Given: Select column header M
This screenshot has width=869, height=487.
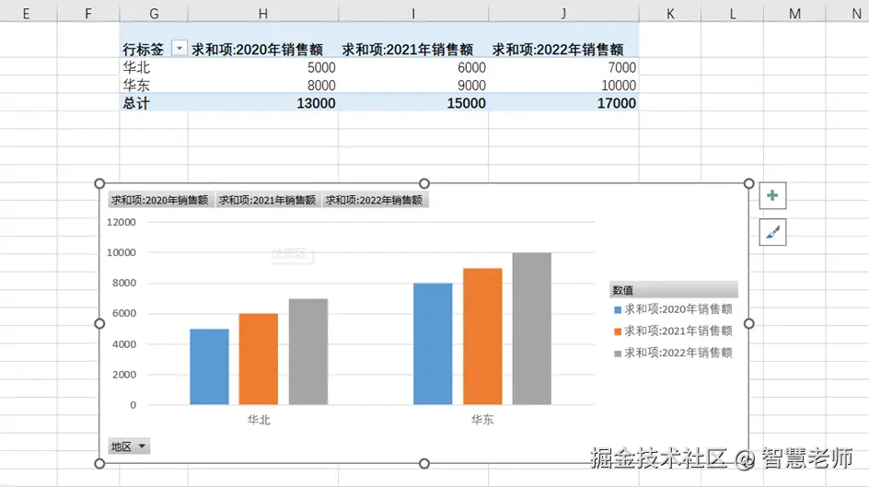Looking at the screenshot, I should 794,13.
